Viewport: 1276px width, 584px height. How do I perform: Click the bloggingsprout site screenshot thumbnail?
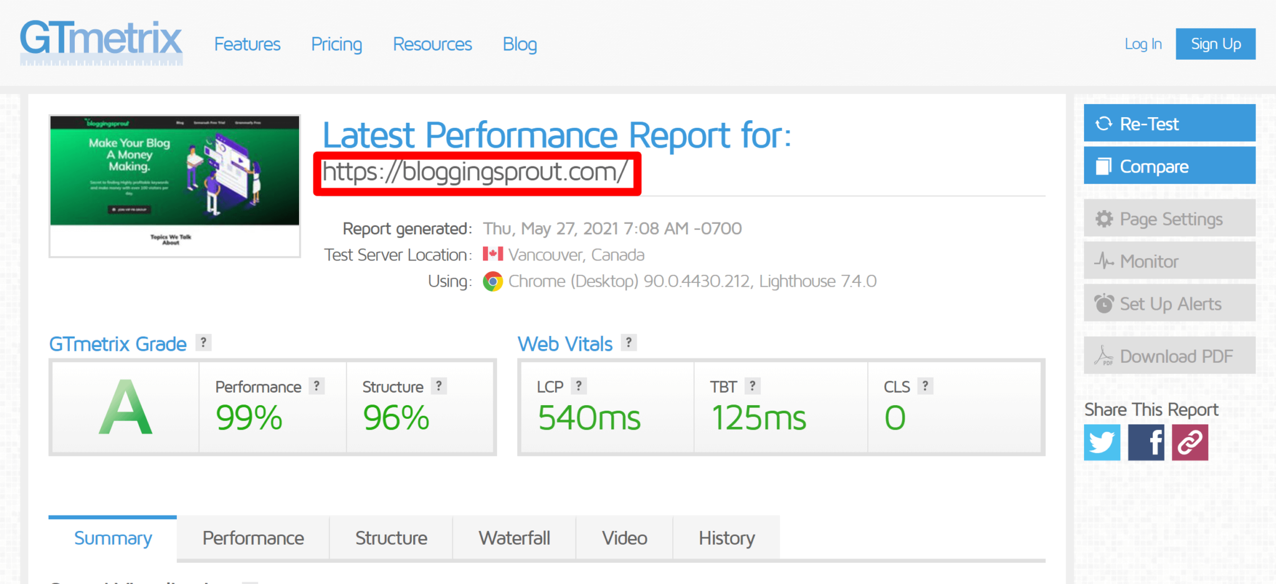[x=174, y=186]
